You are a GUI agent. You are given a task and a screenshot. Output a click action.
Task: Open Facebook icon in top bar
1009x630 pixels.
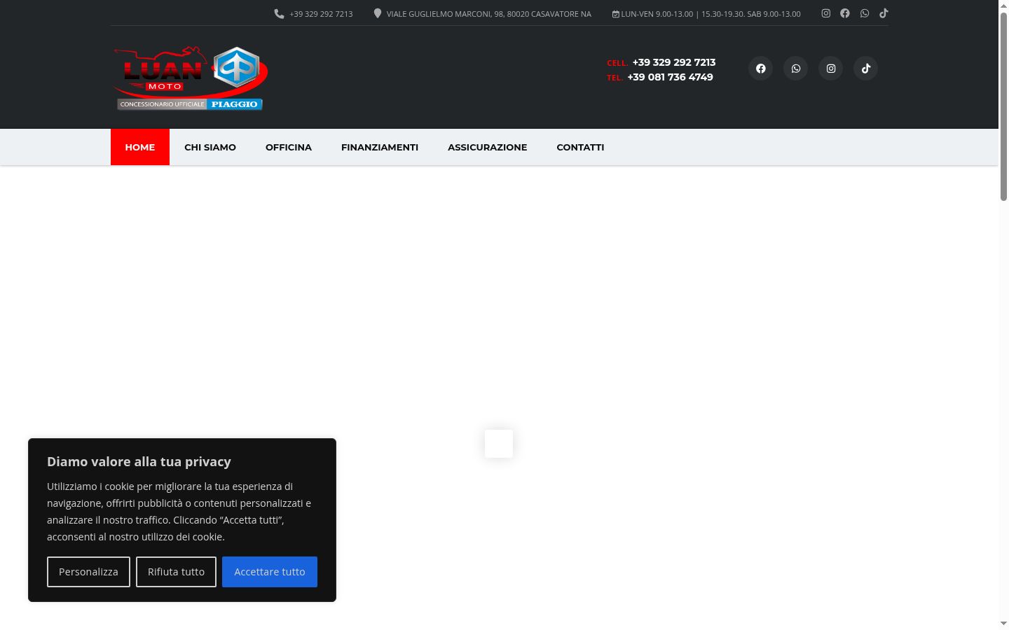[x=845, y=13]
